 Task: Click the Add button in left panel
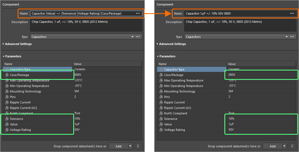(118, 146)
